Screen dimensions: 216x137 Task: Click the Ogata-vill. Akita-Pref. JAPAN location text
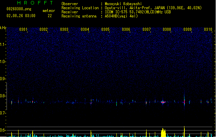coord(153,8)
